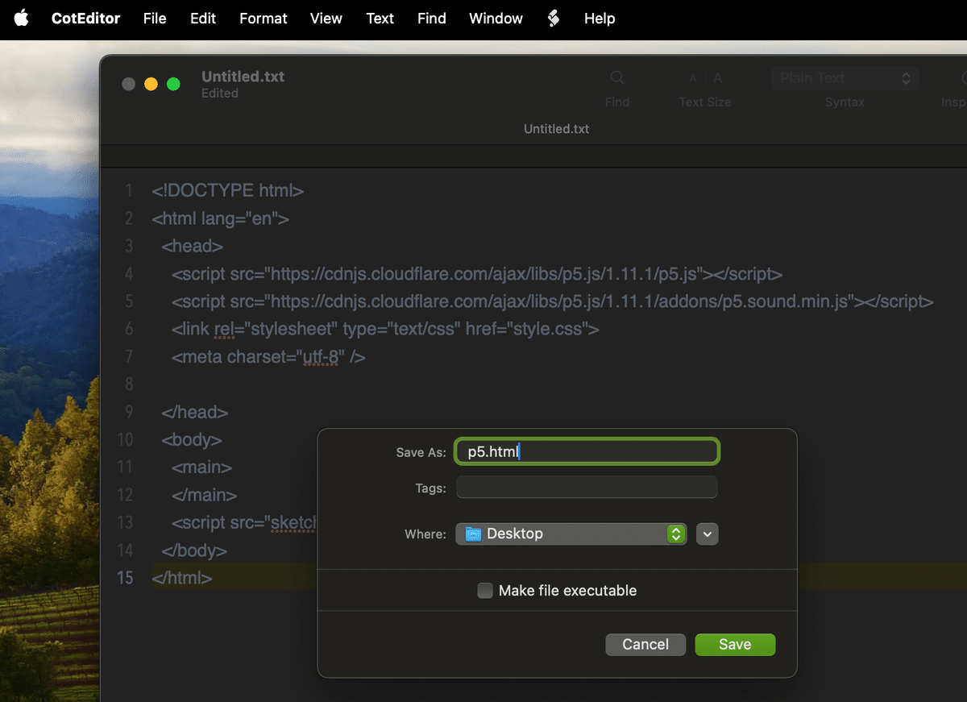Open the Find menu
Viewport: 967px width, 702px height.
point(431,18)
